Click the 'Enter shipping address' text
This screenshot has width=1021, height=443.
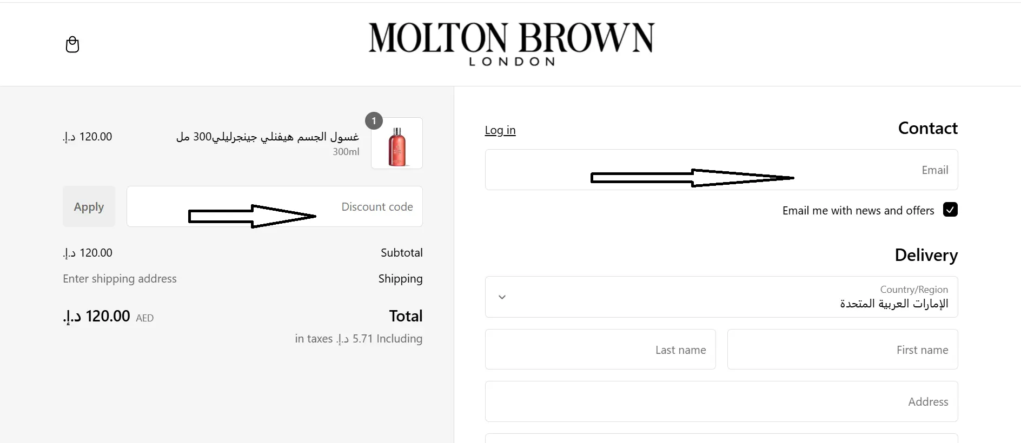120,279
